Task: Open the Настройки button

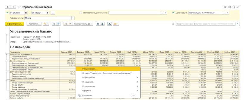Action: (x=34, y=24)
